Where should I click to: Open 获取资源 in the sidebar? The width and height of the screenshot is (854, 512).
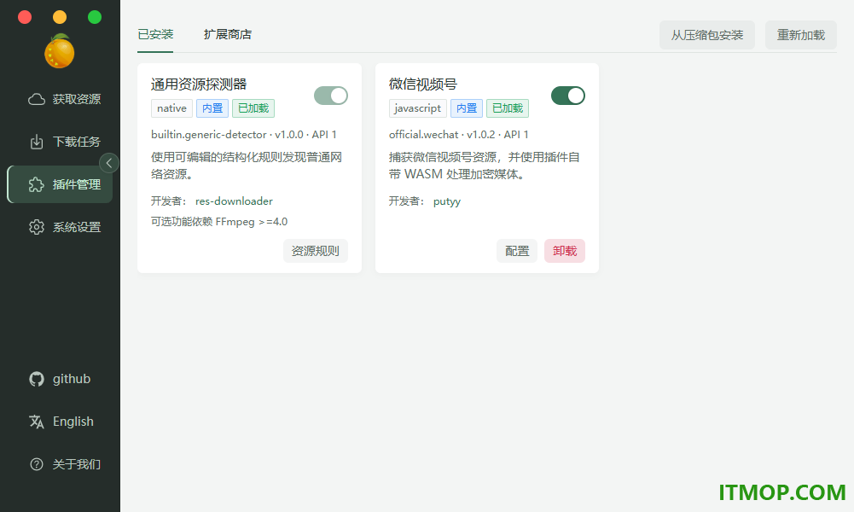pyautogui.click(x=60, y=99)
